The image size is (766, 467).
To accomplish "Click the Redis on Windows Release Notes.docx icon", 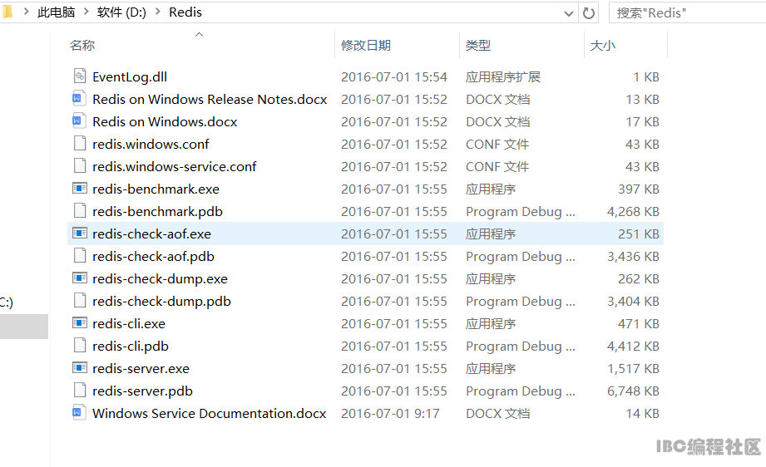I will [80, 98].
